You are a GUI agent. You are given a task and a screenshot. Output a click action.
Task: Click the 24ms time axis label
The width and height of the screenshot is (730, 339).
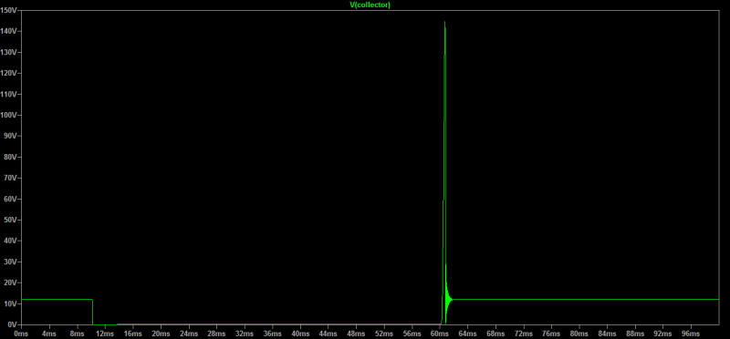189,334
